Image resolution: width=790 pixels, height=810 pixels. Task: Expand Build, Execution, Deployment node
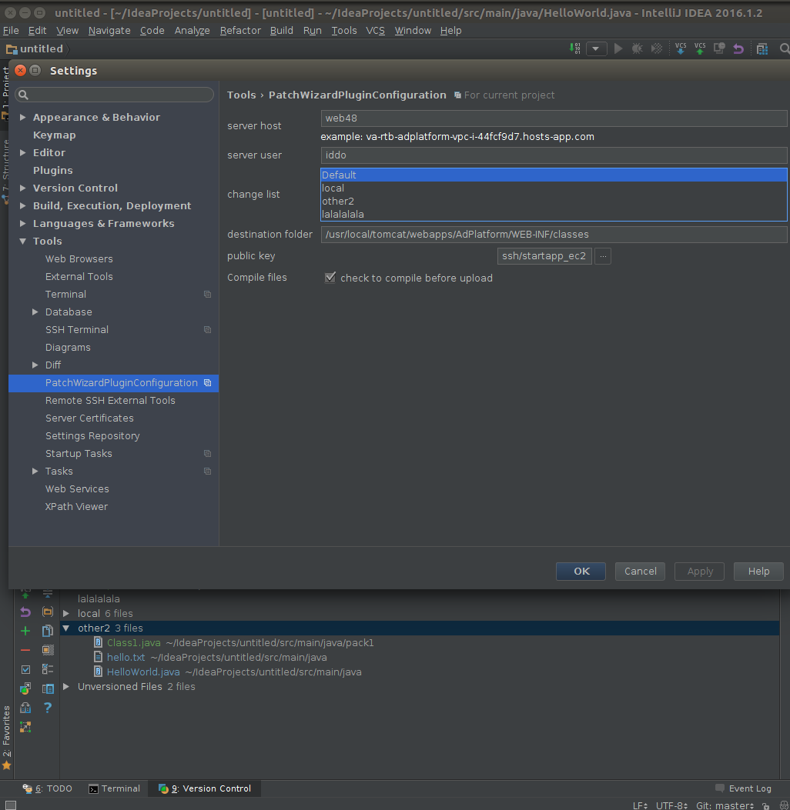(23, 205)
